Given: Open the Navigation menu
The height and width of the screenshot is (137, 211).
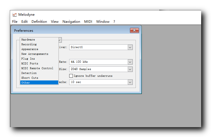Looking at the screenshot, I should tap(71, 22).
